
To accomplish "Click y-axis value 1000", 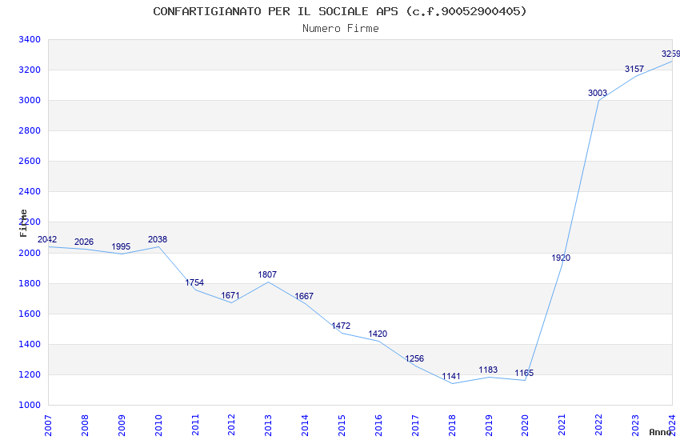I will (x=30, y=405).
